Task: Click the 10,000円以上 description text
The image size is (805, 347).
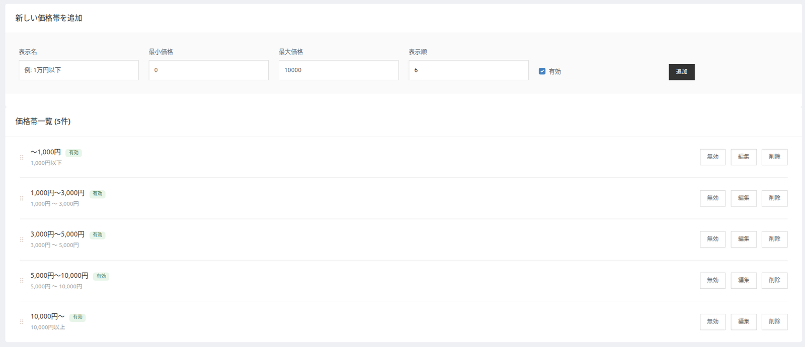Action: tap(48, 327)
